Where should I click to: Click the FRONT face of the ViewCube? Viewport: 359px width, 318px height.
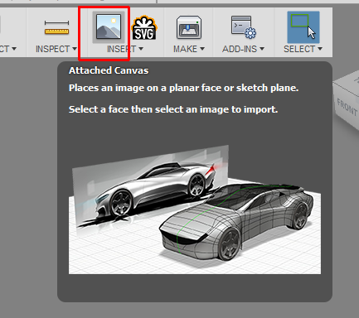[x=347, y=107]
